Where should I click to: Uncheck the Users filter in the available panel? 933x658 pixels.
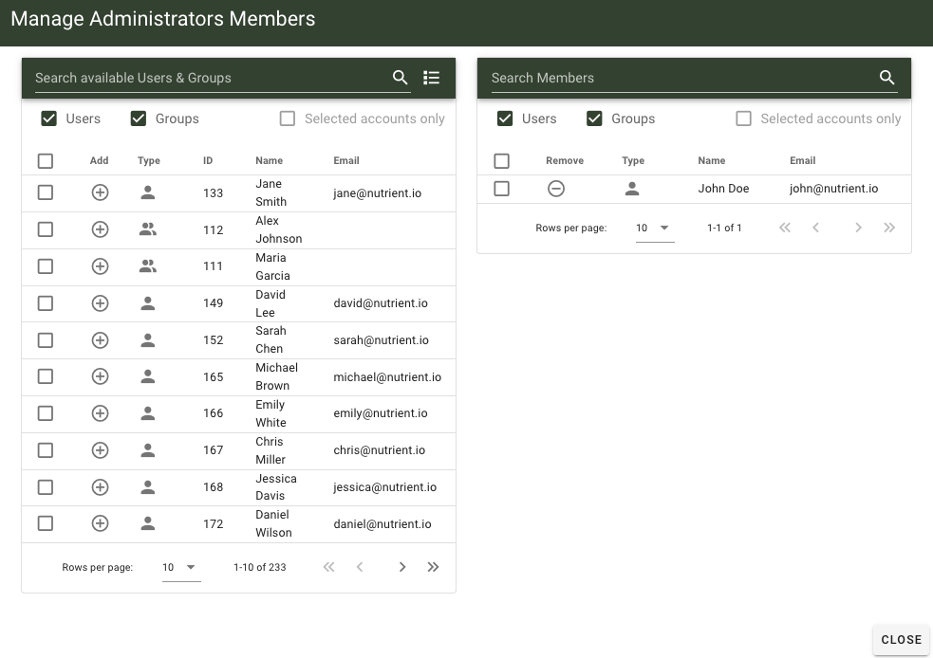click(47, 119)
